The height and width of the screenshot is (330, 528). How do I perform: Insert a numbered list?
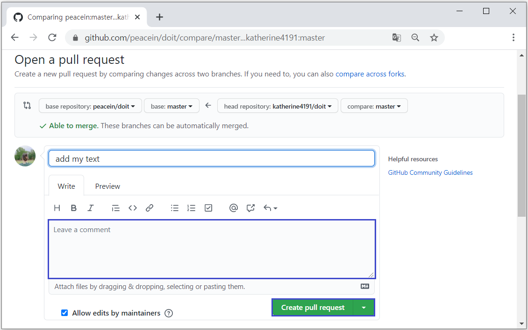click(191, 208)
